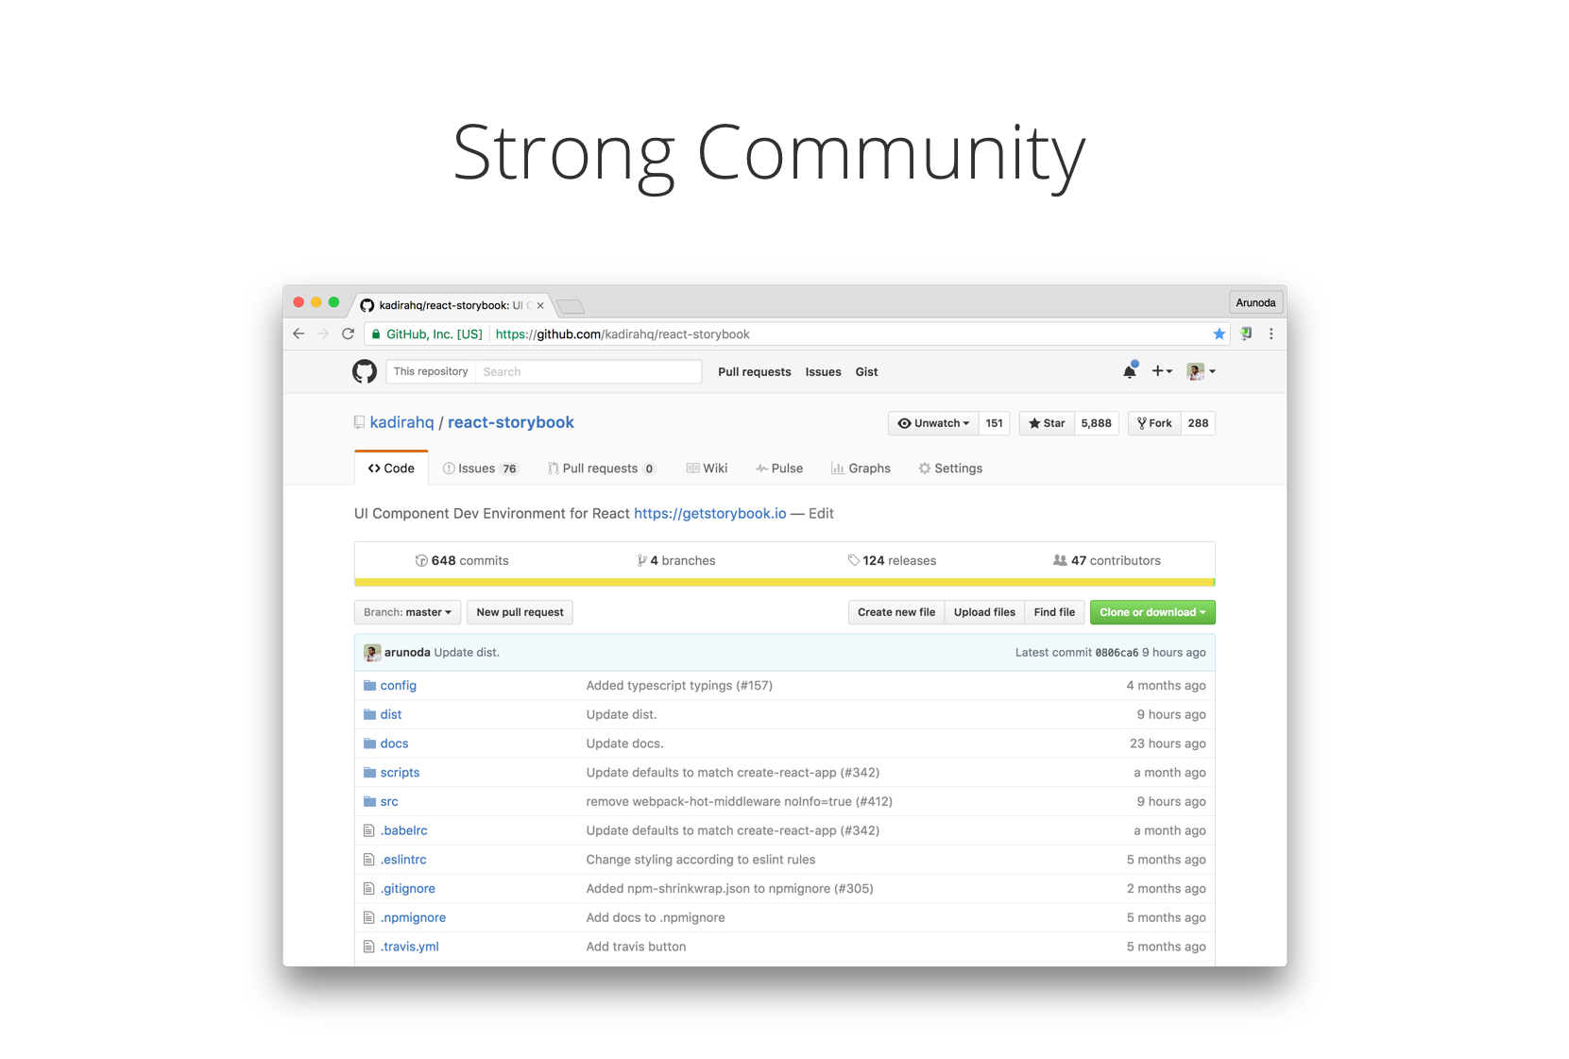The image size is (1569, 1059).
Task: Open the .babelrc file
Action: (x=404, y=831)
